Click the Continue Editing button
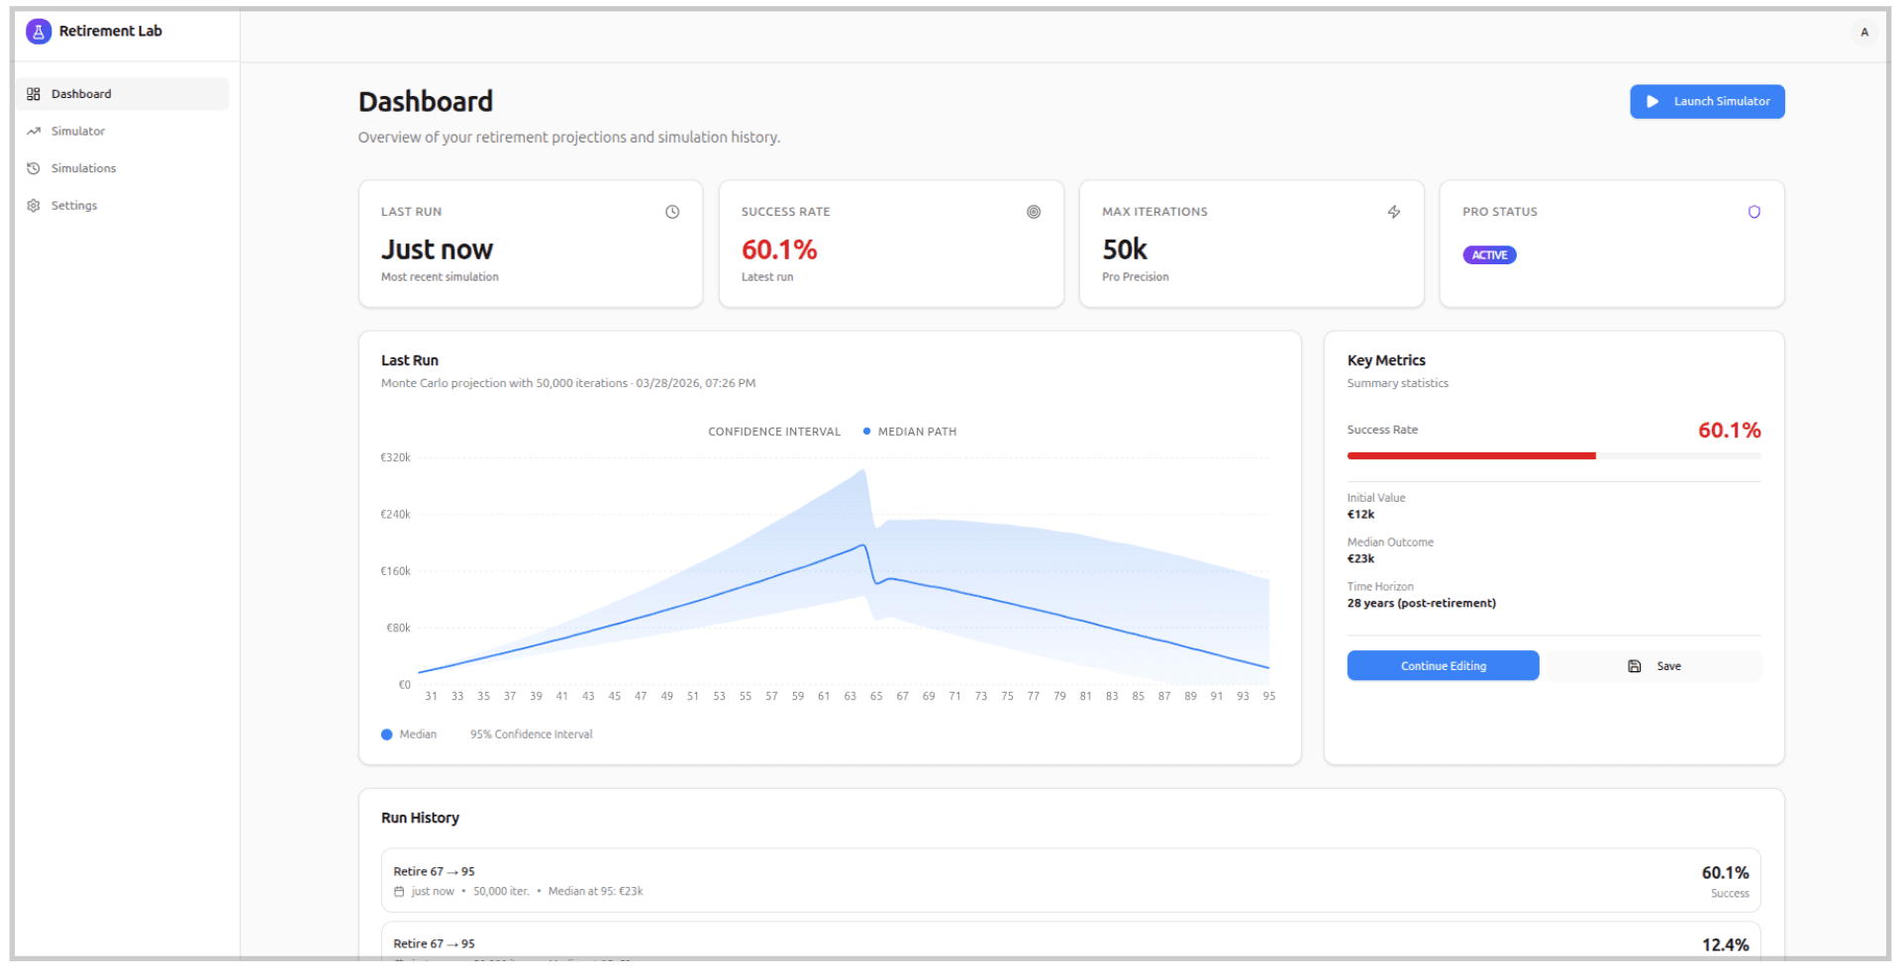The image size is (1901, 974). [1442, 665]
